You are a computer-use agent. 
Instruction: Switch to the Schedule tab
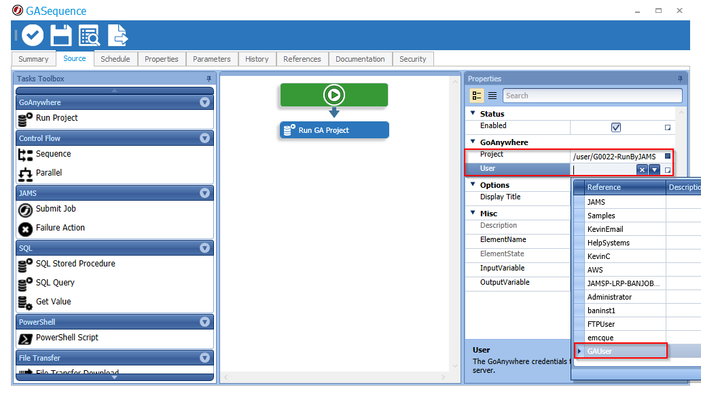pos(115,59)
